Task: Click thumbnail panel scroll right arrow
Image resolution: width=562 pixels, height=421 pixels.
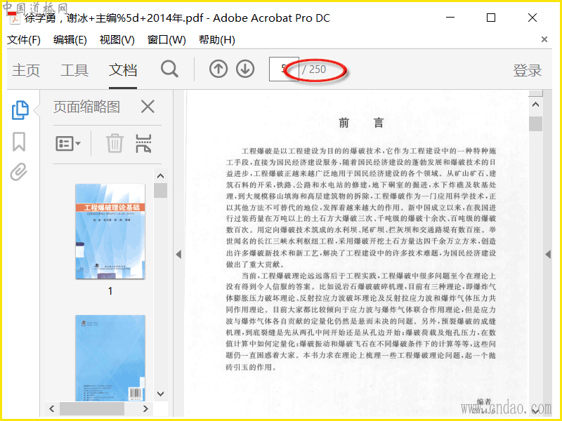Action: (145, 408)
